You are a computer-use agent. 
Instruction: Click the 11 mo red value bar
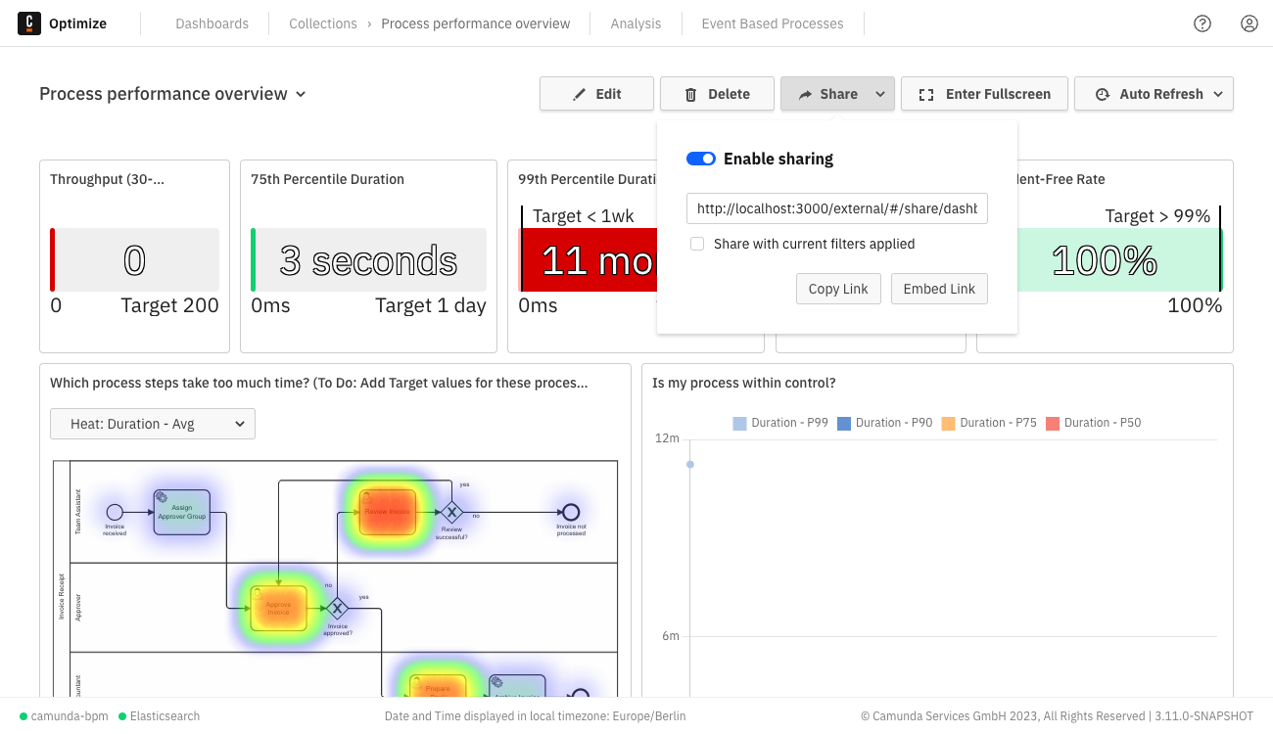coord(590,260)
